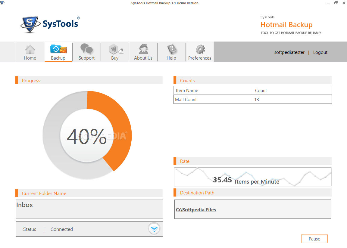Click the 40% percentage value
The height and width of the screenshot is (248, 347).
[87, 136]
